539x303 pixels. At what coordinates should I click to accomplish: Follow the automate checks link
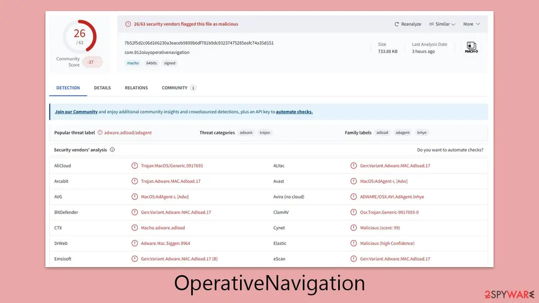(x=294, y=112)
